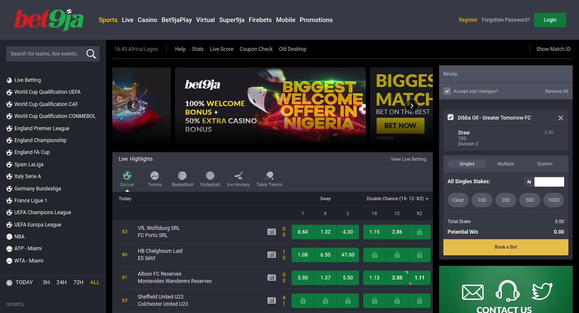Open stats icon for HB Chelghoum Laid match
Viewport: 579px width, 313px height.
tap(272, 255)
